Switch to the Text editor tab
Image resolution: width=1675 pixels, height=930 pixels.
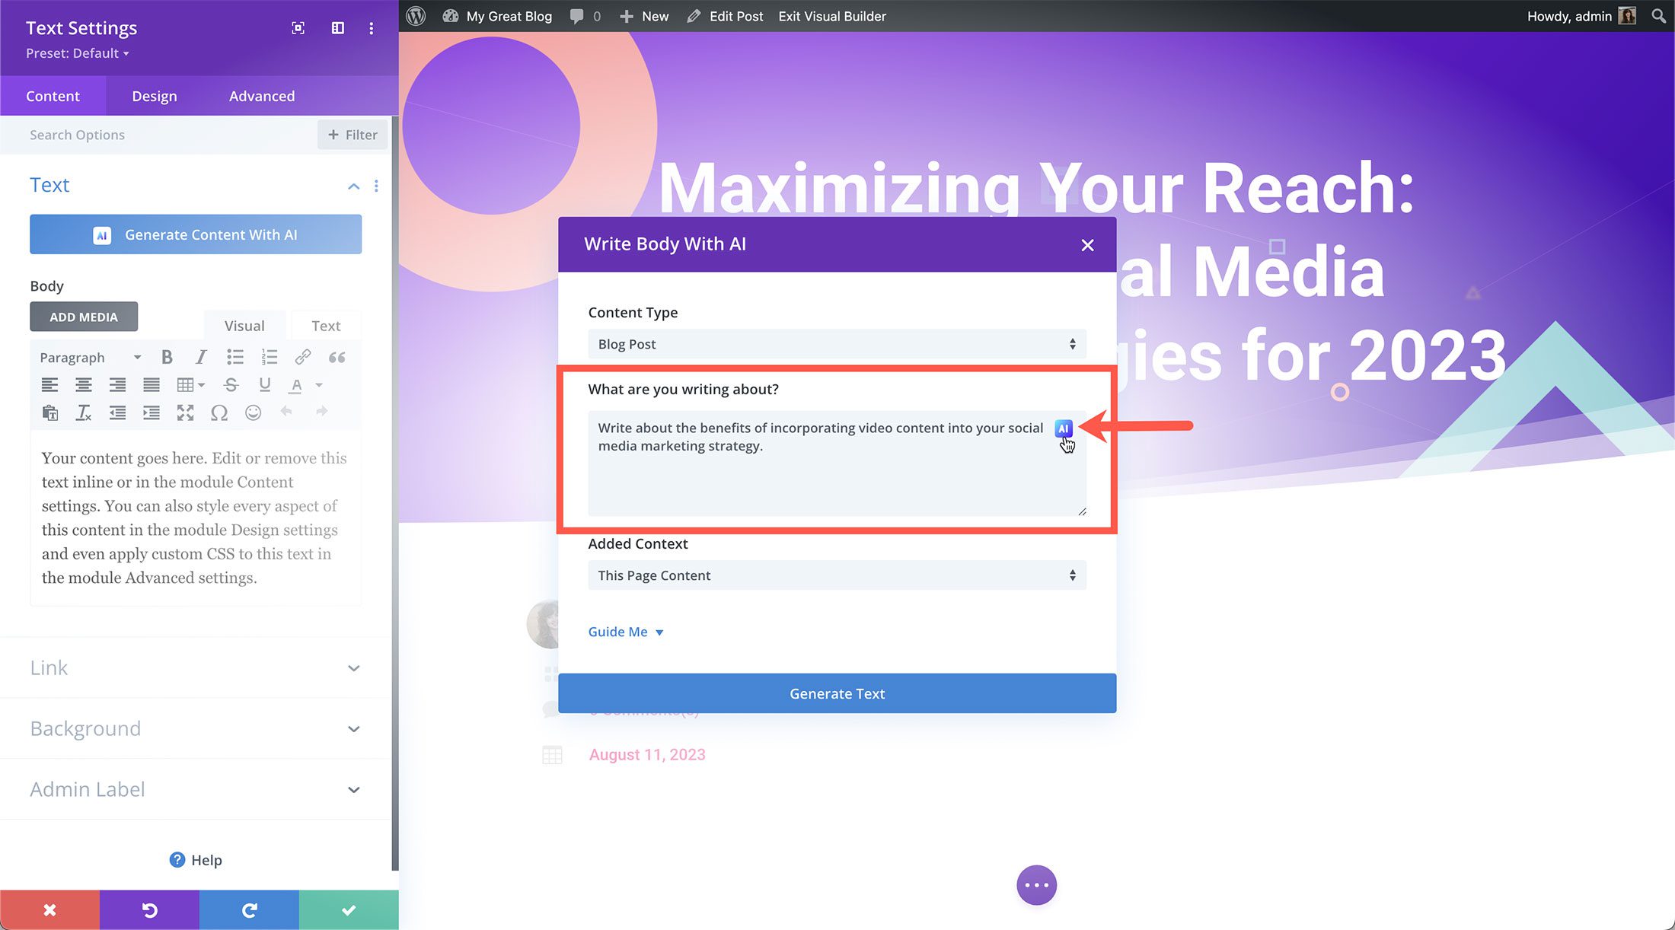325,325
